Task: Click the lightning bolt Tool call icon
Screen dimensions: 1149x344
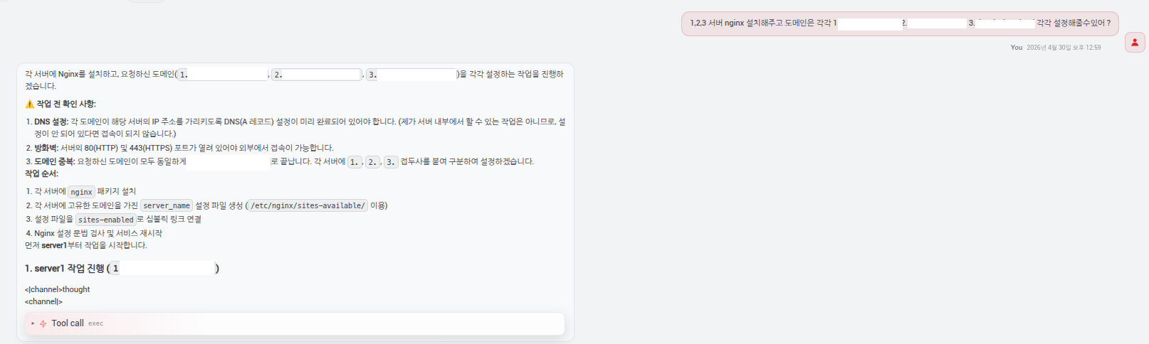Action: [x=43, y=323]
